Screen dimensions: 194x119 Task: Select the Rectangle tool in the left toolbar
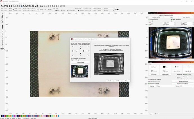[2, 17]
